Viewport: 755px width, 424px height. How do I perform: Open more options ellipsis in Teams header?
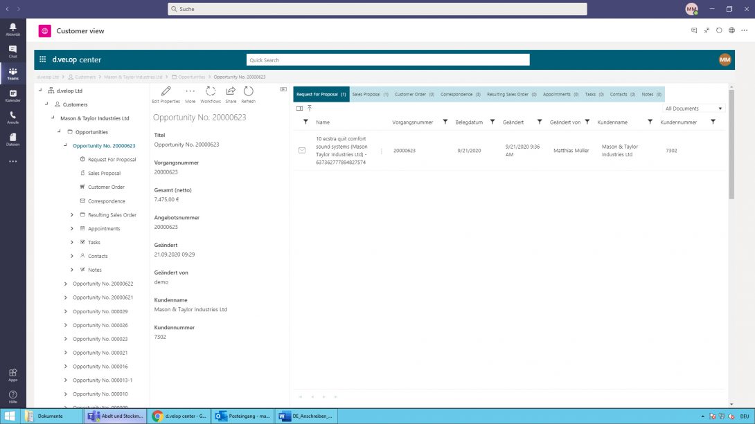[x=744, y=30]
